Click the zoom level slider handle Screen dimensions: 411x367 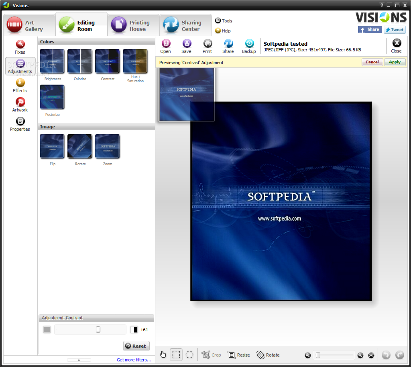click(x=318, y=355)
